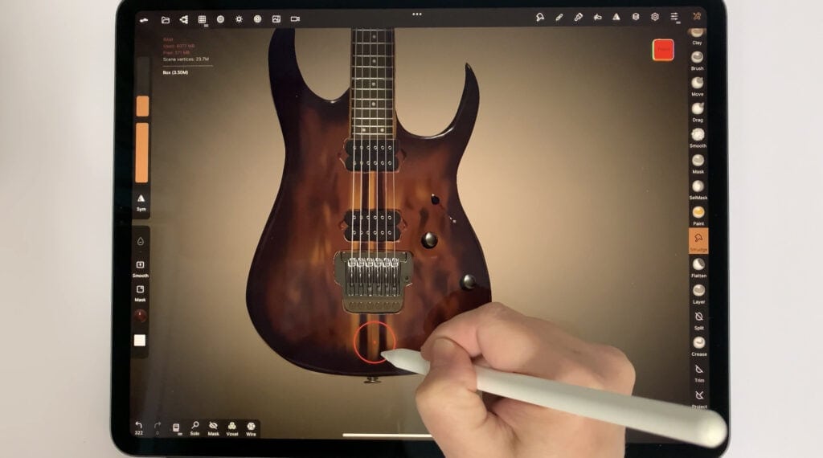Toggle Wire wireframe display
823x458 pixels.
[251, 427]
